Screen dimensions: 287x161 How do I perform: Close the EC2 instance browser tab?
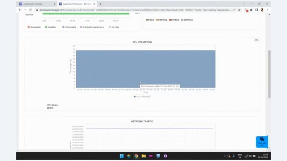[x=94, y=4]
